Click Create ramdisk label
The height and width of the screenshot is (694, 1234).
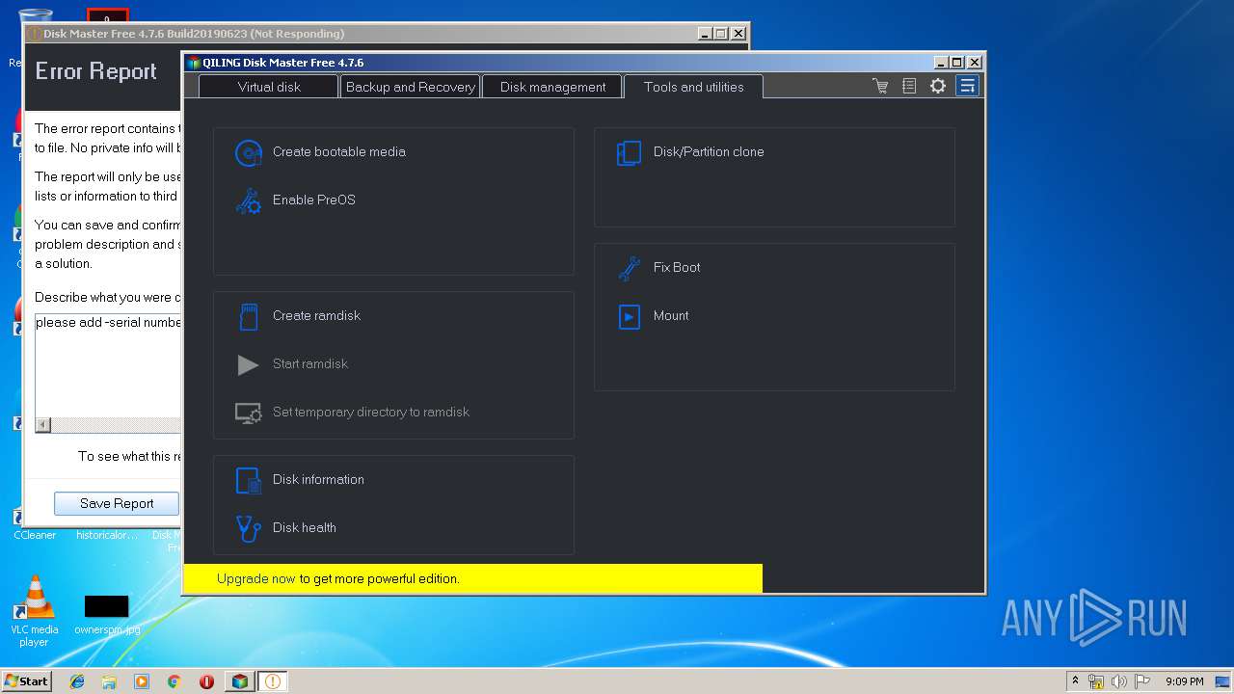click(x=316, y=316)
